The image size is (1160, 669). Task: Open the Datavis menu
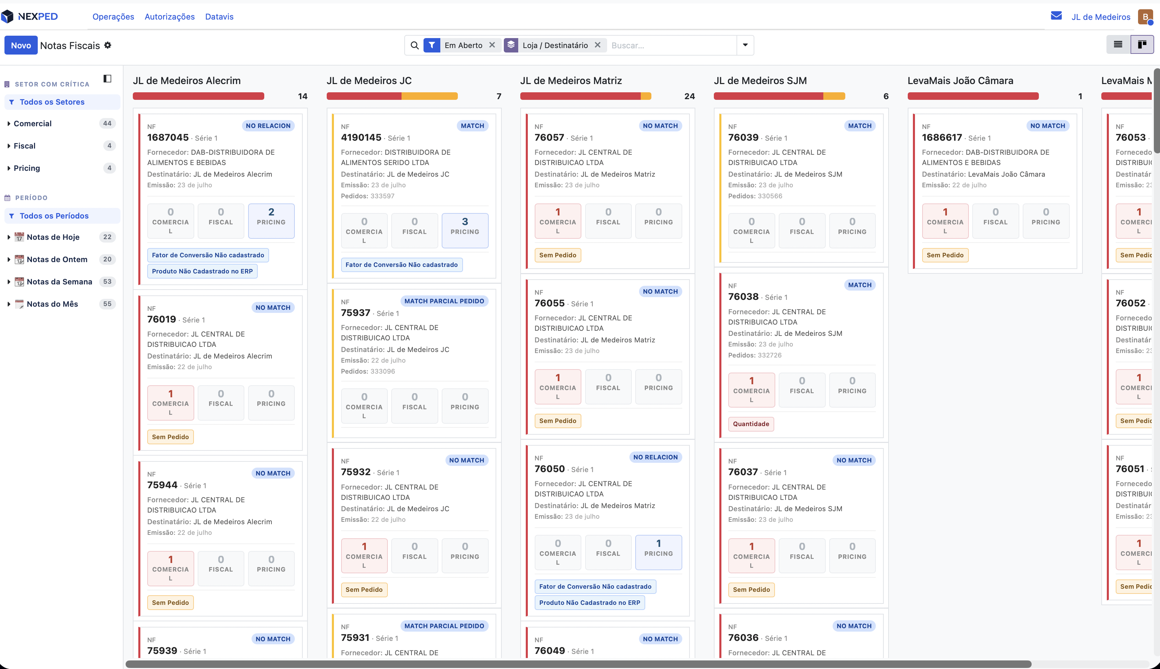click(219, 16)
